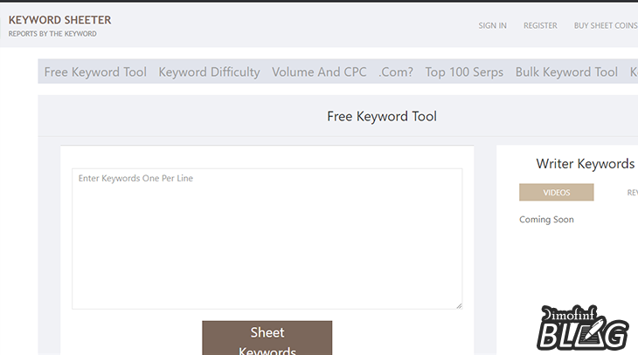The width and height of the screenshot is (638, 355).
Task: Open the Register page
Action: point(540,25)
